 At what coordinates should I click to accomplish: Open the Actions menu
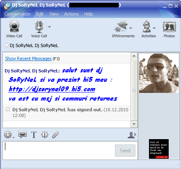[71, 14]
